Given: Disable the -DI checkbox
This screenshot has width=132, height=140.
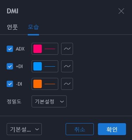Looking at the screenshot, I should coord(10,84).
